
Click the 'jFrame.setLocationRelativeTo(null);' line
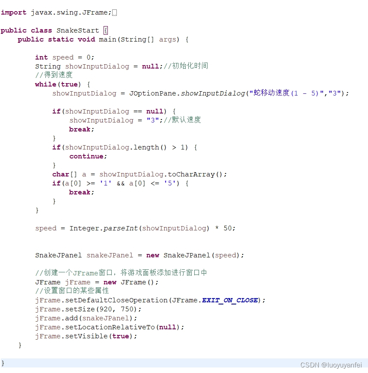click(110, 327)
